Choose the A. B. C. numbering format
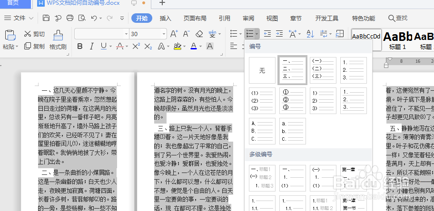Image resolution: width=434 pixels, height=211 pixels. [262, 131]
